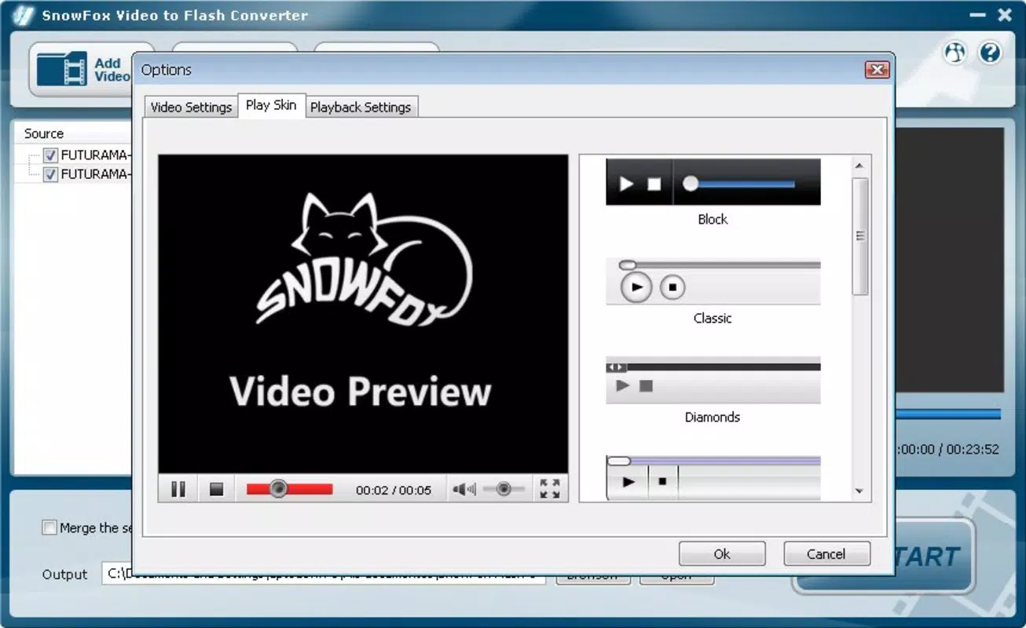
Task: Close the Options dialog with red X
Action: 876,70
